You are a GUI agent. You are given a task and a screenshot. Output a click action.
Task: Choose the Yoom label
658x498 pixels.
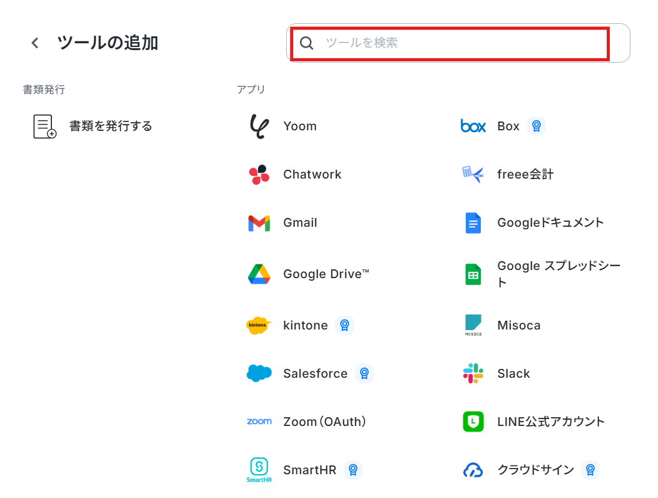[300, 127]
